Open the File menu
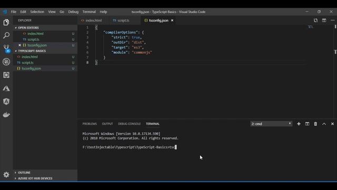 point(14,12)
